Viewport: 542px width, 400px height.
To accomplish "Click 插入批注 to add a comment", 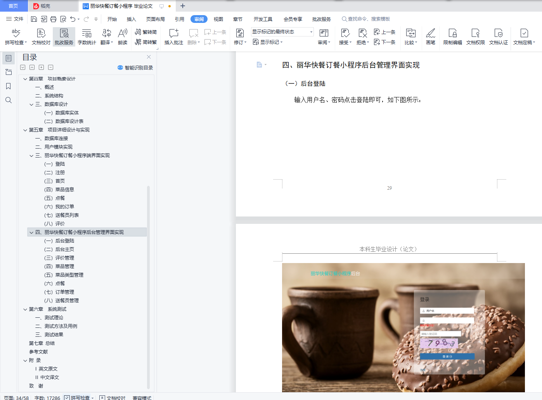I will (x=174, y=37).
